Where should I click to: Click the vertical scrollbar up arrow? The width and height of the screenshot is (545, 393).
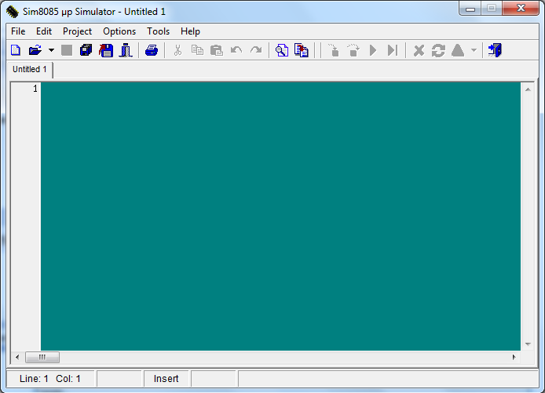(x=528, y=89)
